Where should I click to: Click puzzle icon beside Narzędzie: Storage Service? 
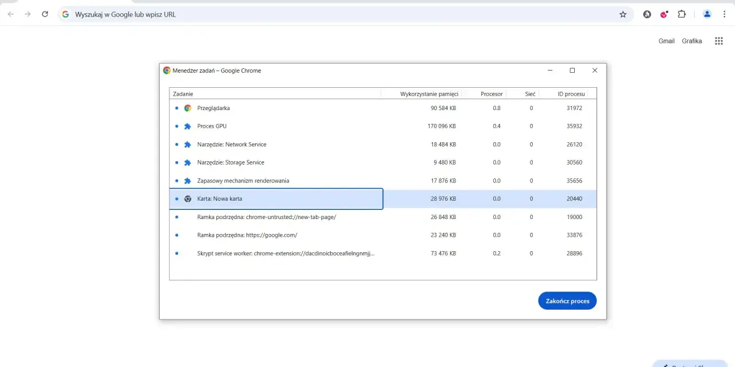(187, 162)
